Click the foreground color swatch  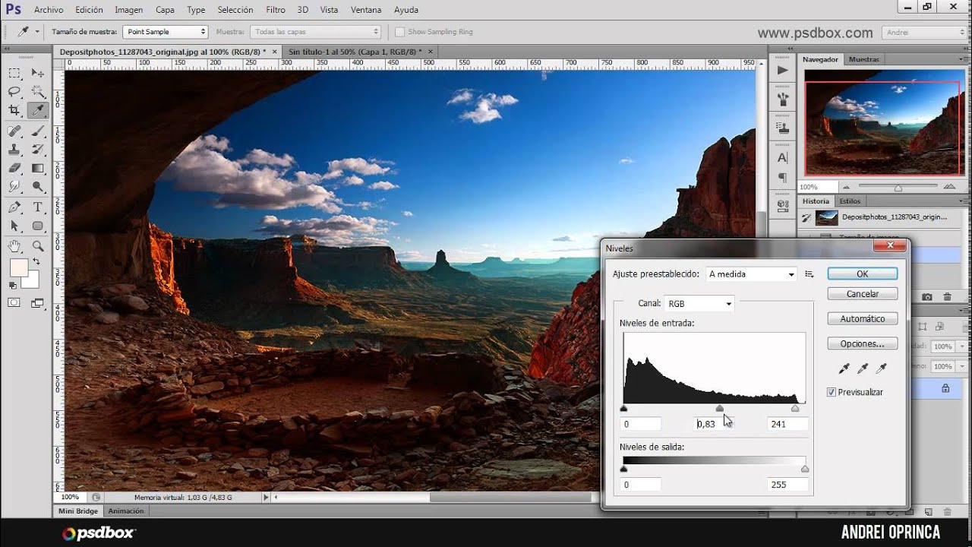[x=19, y=267]
